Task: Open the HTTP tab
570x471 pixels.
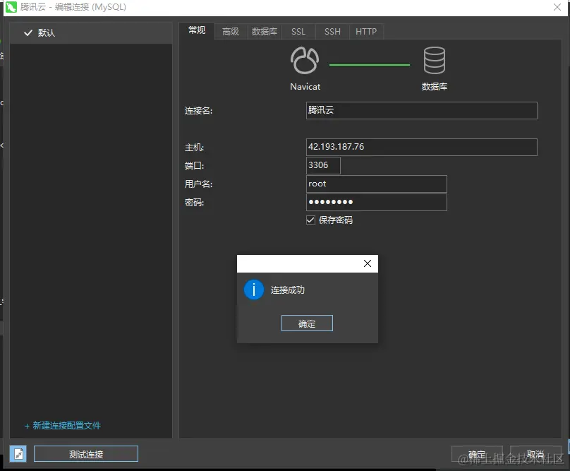Action: coord(366,32)
